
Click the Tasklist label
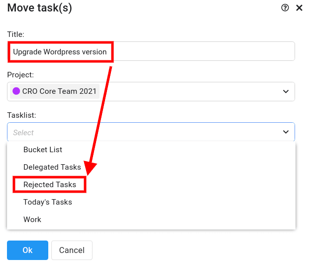coord(21,115)
